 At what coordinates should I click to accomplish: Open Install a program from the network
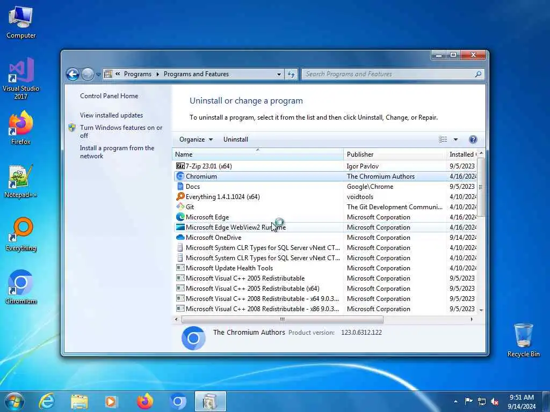[x=117, y=152]
